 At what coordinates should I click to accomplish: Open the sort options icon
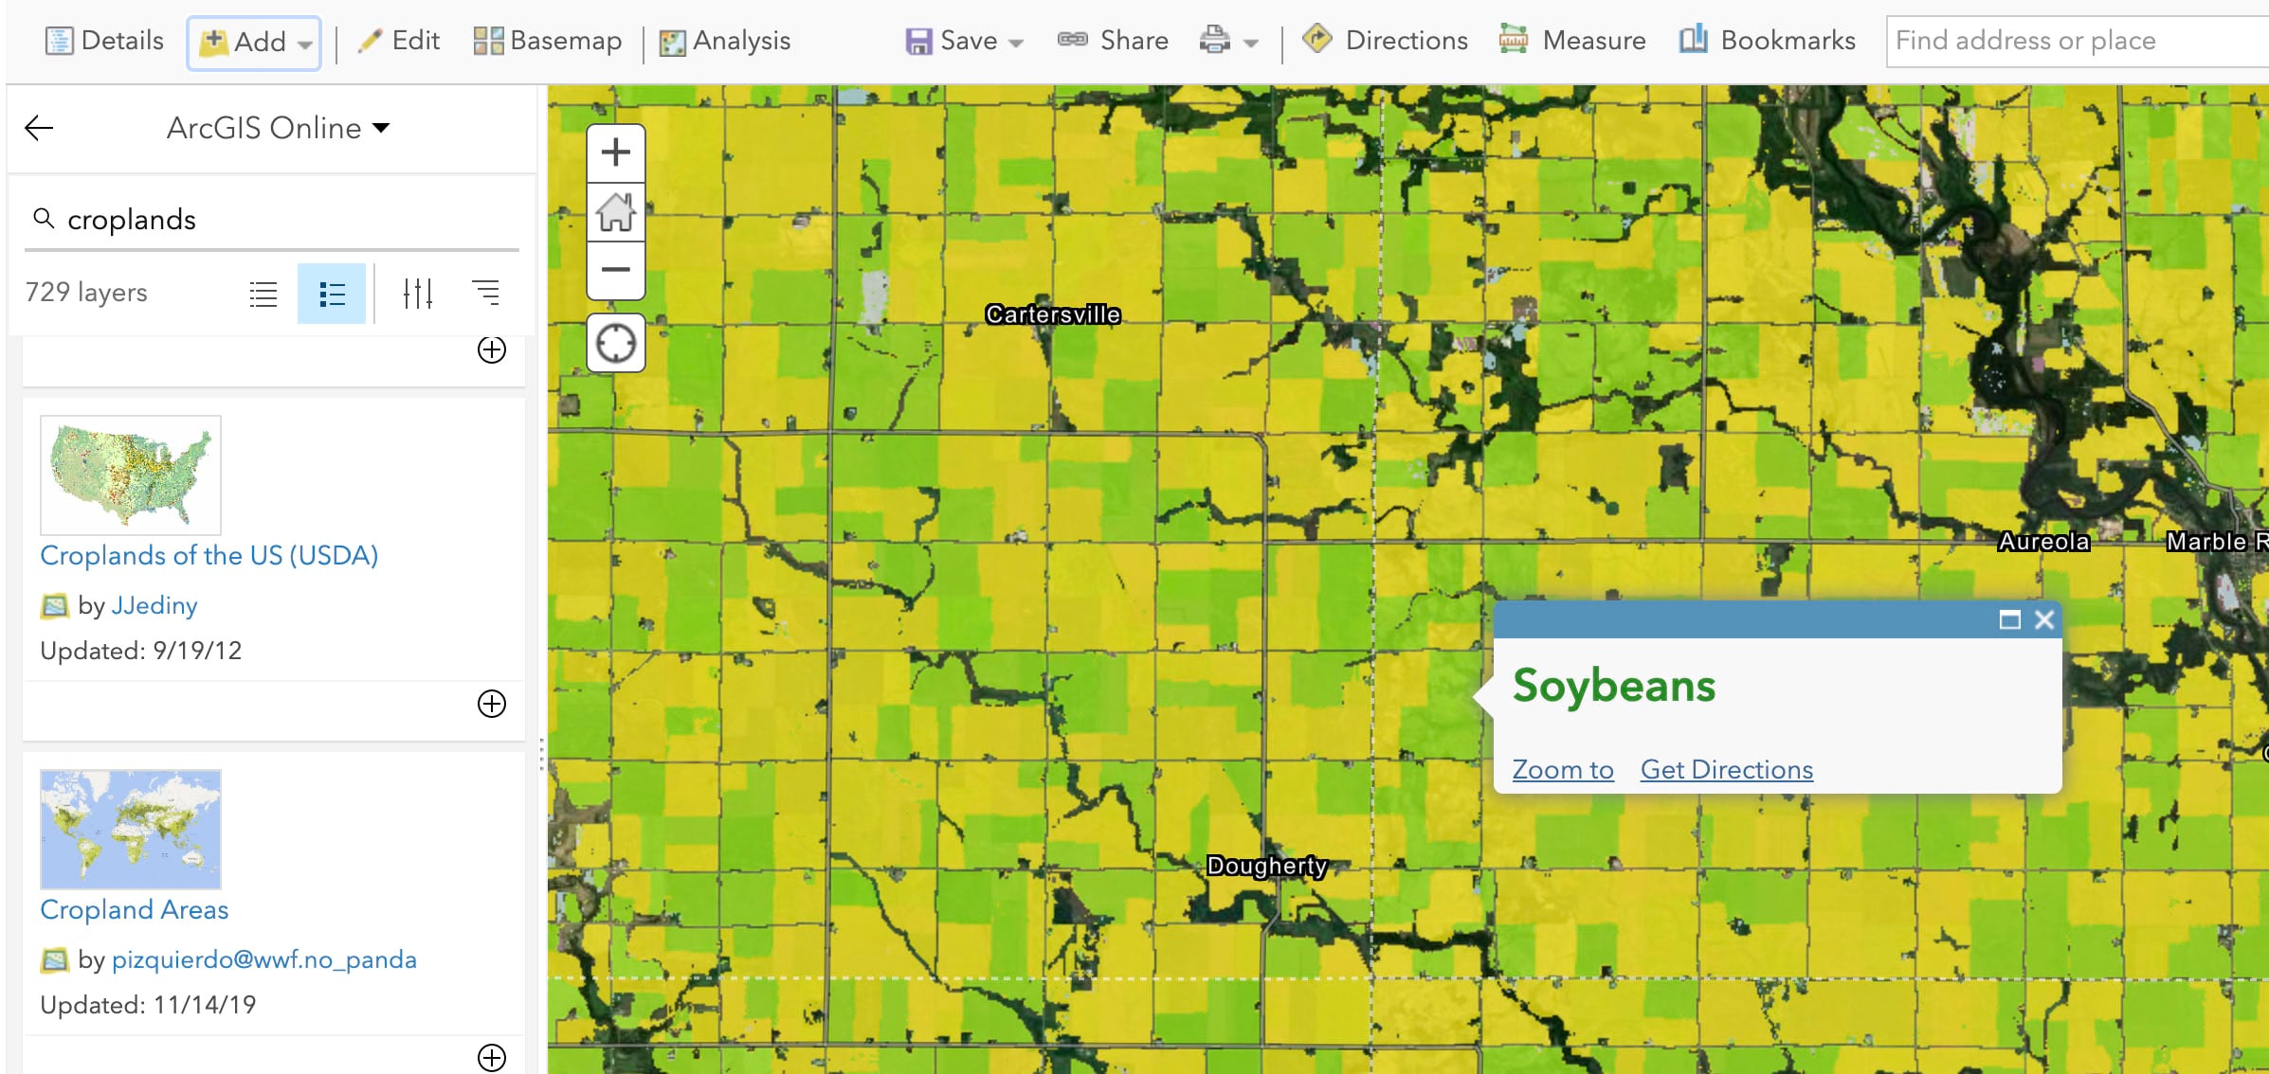486,294
